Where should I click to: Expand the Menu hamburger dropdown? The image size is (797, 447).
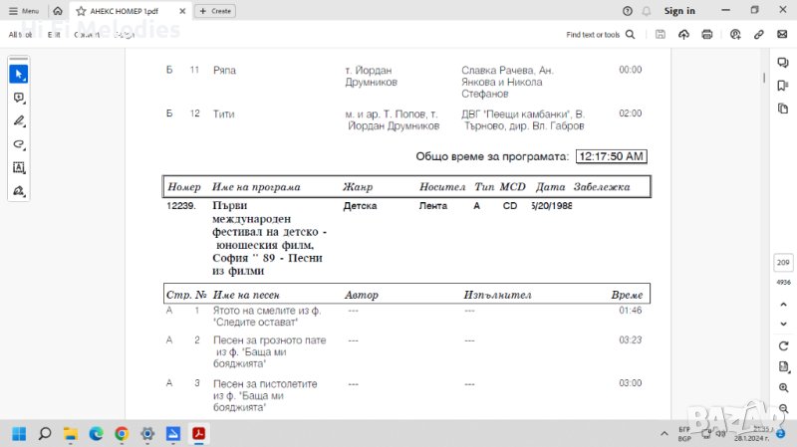point(24,11)
